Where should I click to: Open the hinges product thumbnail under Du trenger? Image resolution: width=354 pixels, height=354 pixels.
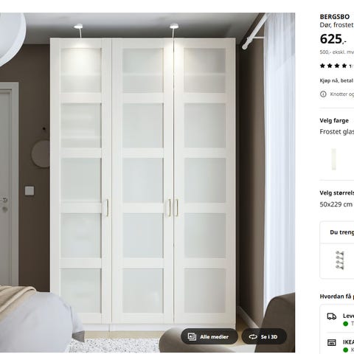[x=340, y=260]
